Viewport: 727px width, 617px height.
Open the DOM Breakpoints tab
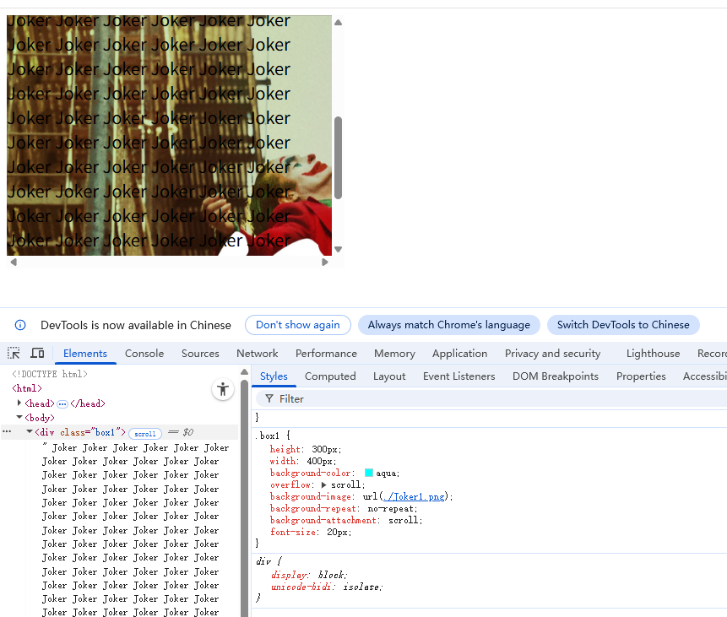(x=556, y=376)
